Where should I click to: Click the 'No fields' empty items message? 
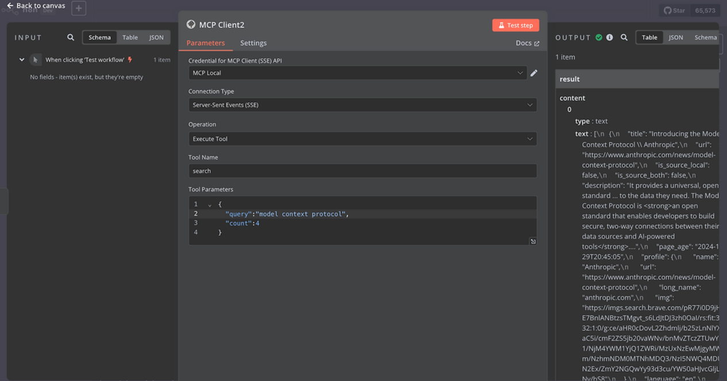pyautogui.click(x=87, y=77)
